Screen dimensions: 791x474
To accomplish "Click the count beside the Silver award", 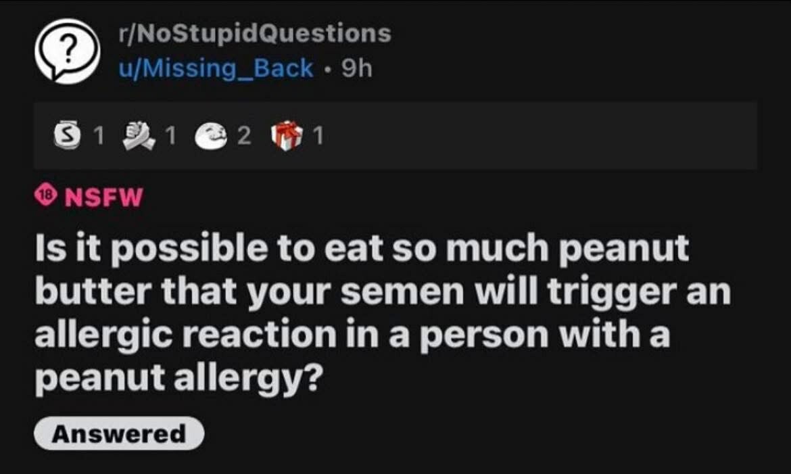I will pyautogui.click(x=99, y=135).
